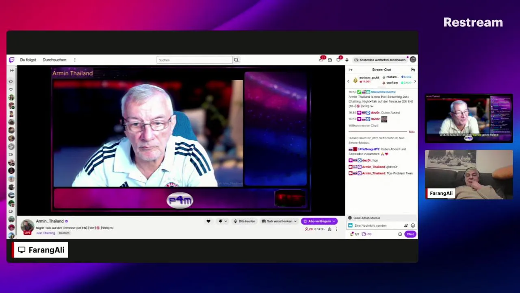The image size is (520, 293).
Task: Toggle the follow heart button
Action: click(208, 221)
